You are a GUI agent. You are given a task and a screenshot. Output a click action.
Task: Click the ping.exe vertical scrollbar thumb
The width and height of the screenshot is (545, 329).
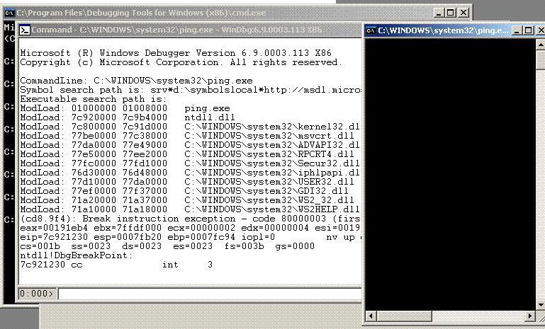click(x=541, y=59)
